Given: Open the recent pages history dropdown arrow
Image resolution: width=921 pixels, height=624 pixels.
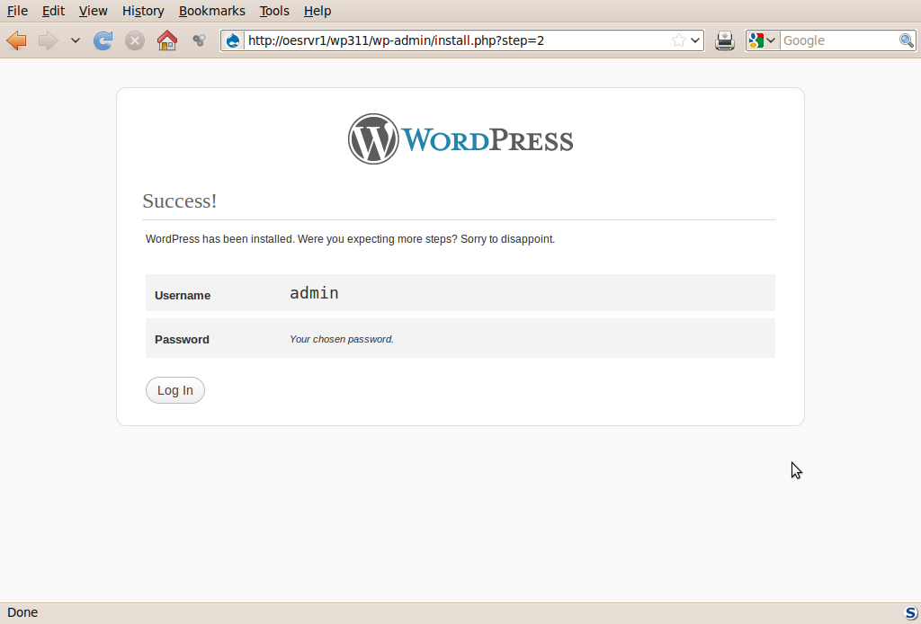Looking at the screenshot, I should [76, 40].
